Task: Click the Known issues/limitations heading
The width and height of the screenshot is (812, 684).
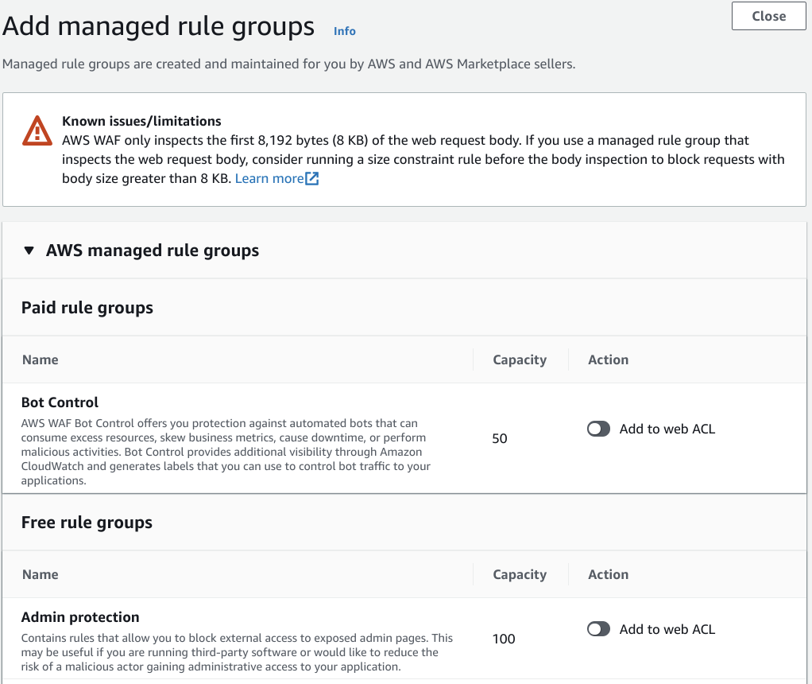Action: pyautogui.click(x=141, y=122)
